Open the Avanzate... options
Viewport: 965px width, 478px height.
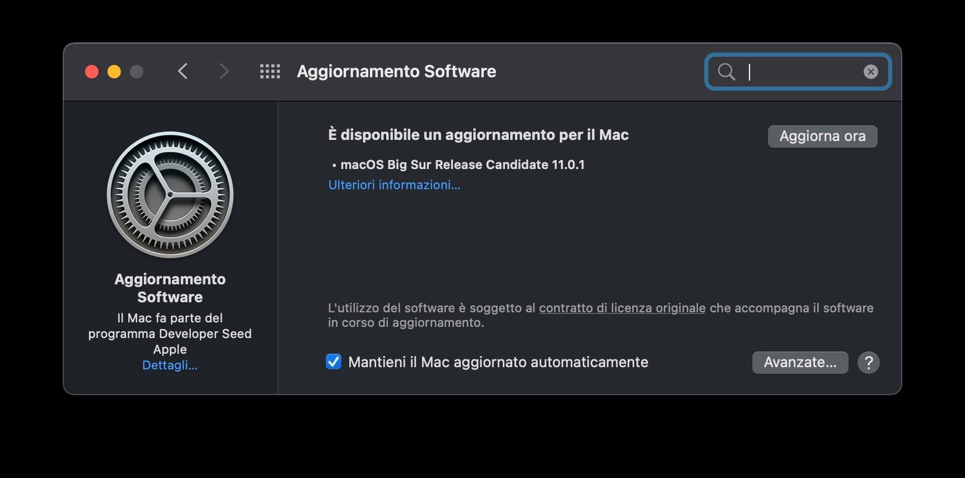click(x=800, y=363)
